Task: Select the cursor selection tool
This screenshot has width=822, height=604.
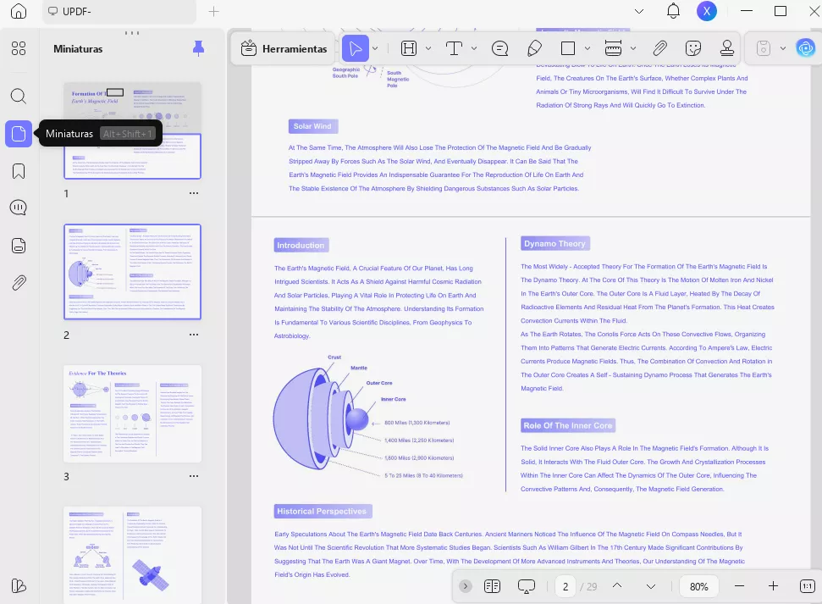Action: click(356, 49)
